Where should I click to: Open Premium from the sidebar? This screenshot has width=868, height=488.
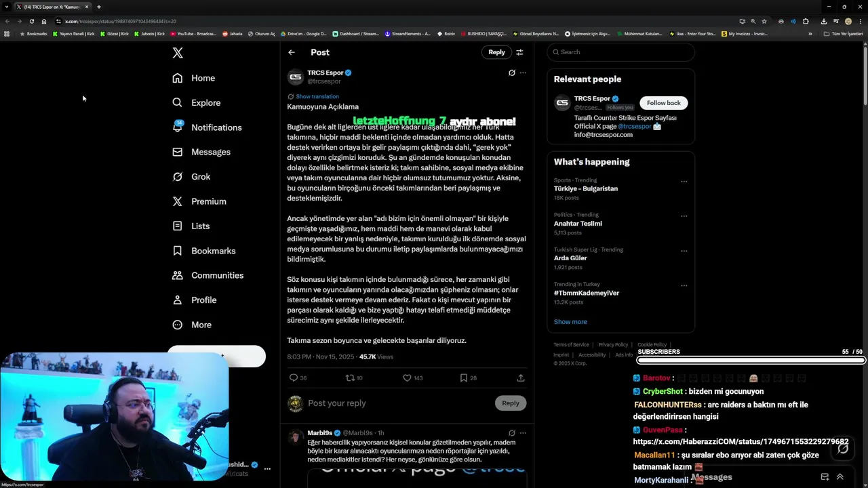tap(199, 201)
